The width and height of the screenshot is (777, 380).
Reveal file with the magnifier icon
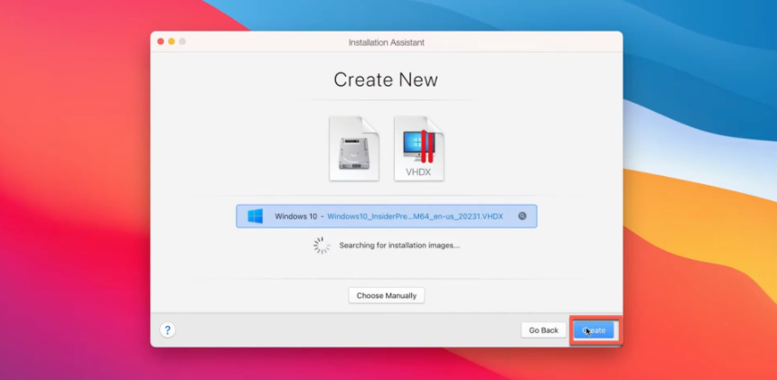tap(522, 217)
